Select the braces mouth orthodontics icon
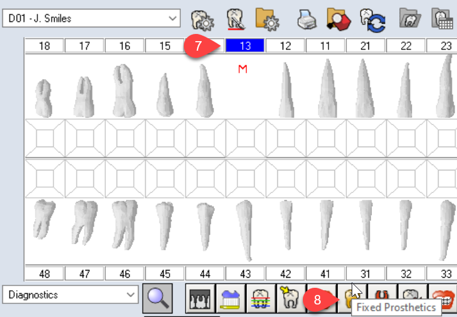Viewport: 457px width, 317px height. (x=443, y=299)
